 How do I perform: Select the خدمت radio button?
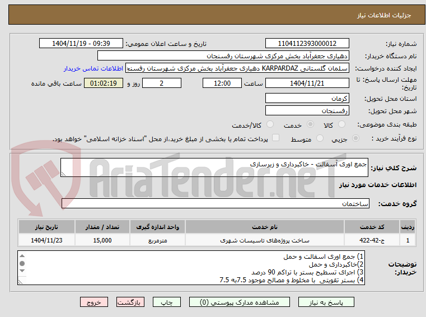tap(310, 124)
